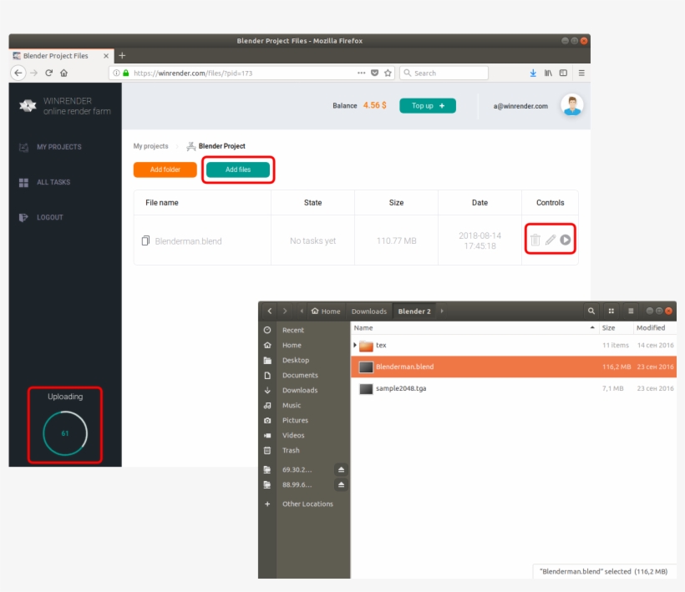Click the Add folder button
The image size is (685, 592).
pos(165,170)
